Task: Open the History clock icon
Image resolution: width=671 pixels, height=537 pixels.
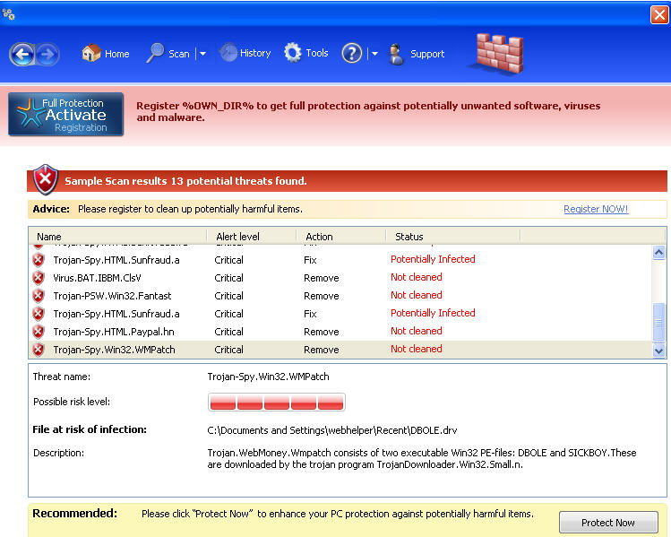Action: (228, 53)
